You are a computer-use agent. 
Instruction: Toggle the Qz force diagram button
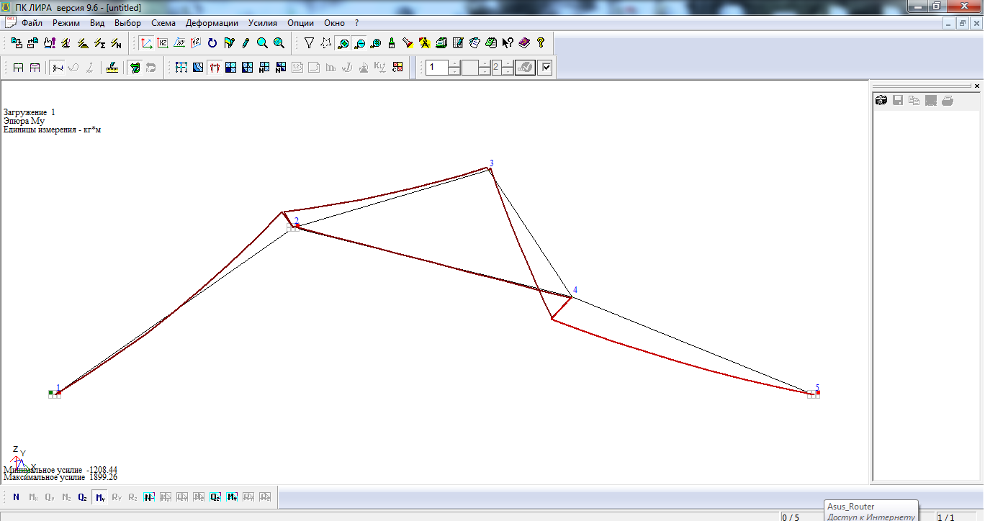(x=83, y=497)
